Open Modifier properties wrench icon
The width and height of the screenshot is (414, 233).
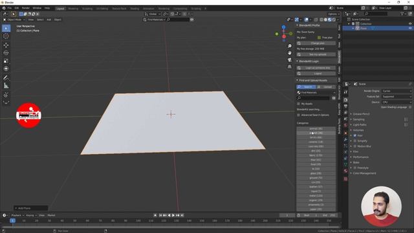345,139
